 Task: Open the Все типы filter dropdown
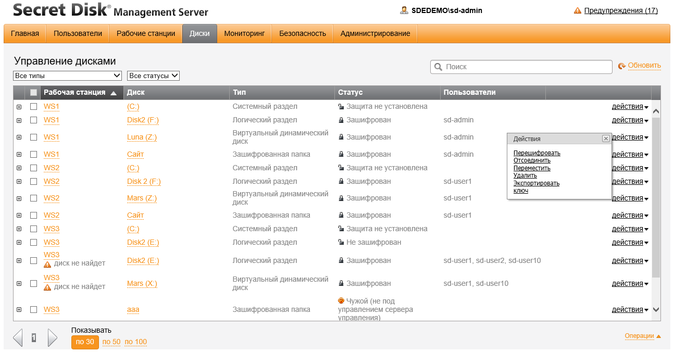tap(67, 76)
